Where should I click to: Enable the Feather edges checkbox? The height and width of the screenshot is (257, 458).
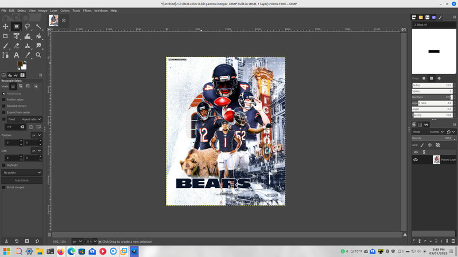4,99
